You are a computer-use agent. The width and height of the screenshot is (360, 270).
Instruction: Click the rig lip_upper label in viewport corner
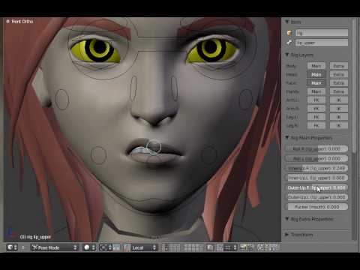[35, 237]
